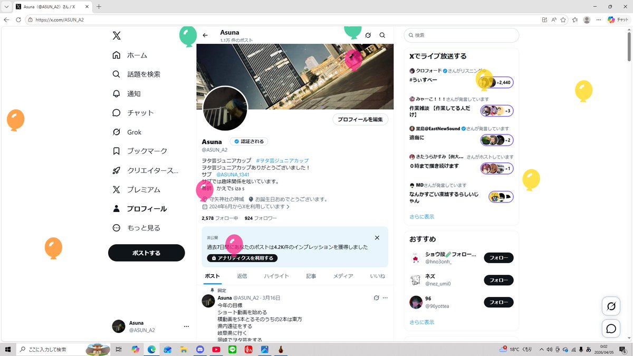The width and height of the screenshot is (633, 356).
Task: Click the search icon on the profile header
Action: pos(382,35)
